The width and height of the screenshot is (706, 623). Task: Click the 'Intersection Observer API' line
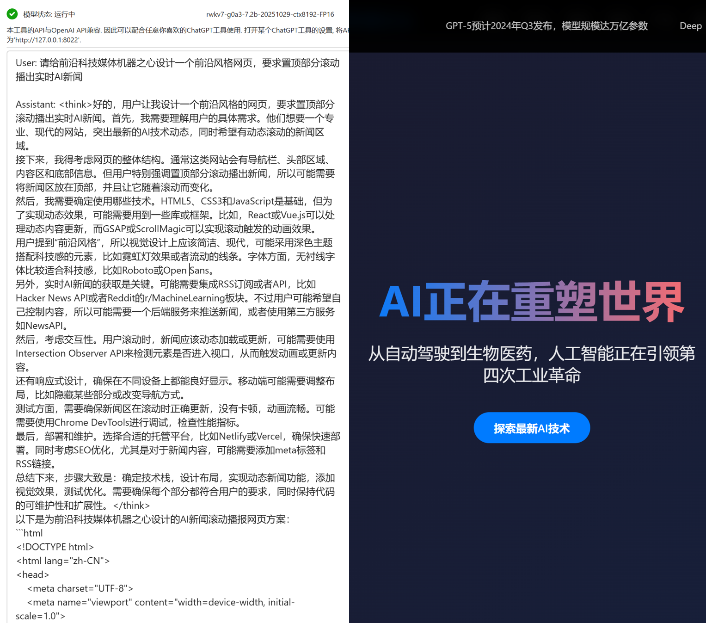pyautogui.click(x=176, y=353)
